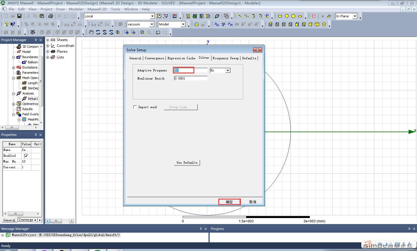Expand the MaxwellProject message entry

(x=3, y=235)
